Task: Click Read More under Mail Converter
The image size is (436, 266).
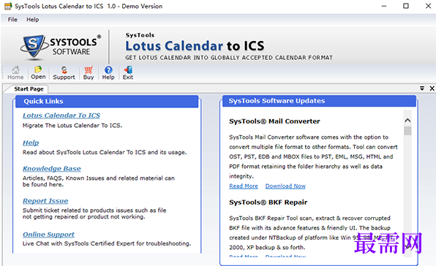Action: pos(244,186)
